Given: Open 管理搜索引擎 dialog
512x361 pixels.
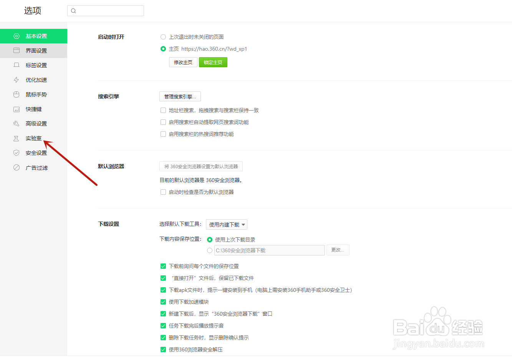Looking at the screenshot, I should click(180, 96).
